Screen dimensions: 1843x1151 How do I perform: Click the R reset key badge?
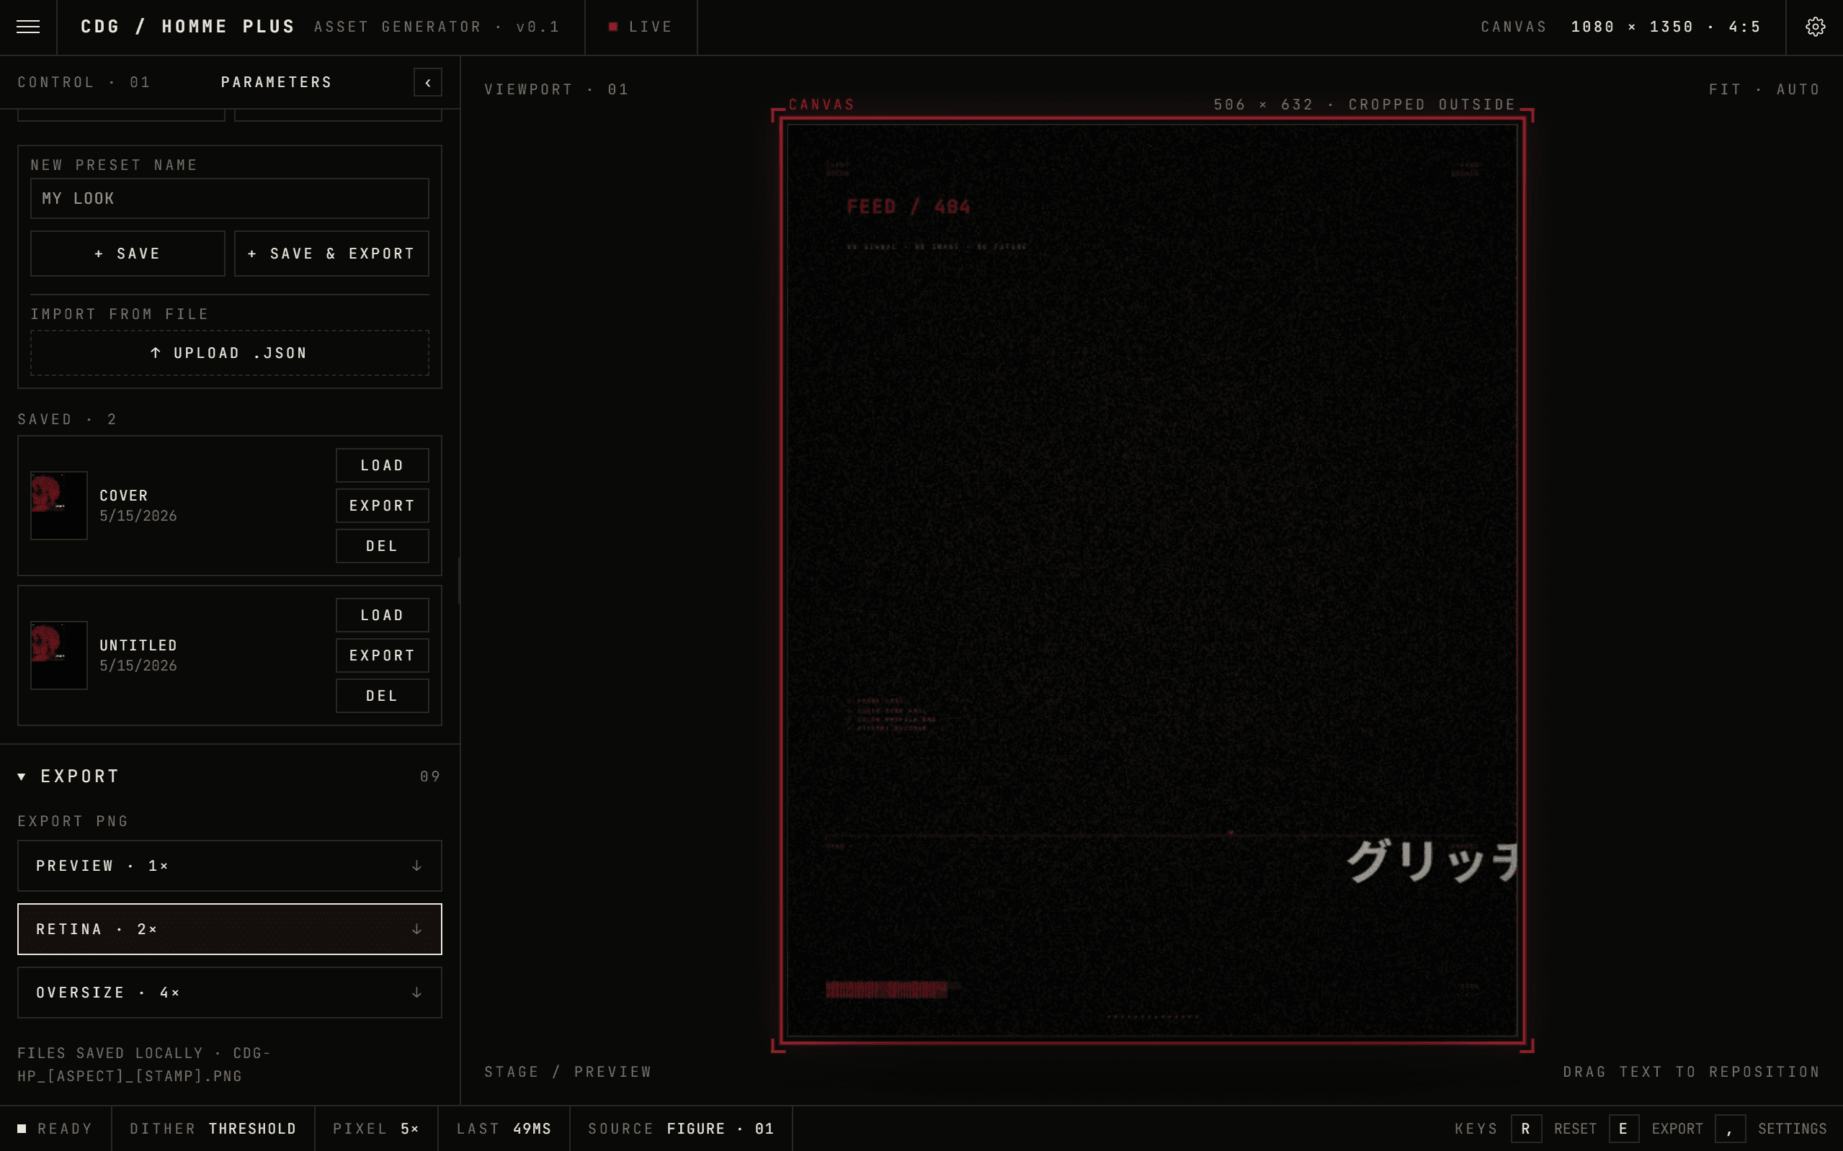[1525, 1128]
